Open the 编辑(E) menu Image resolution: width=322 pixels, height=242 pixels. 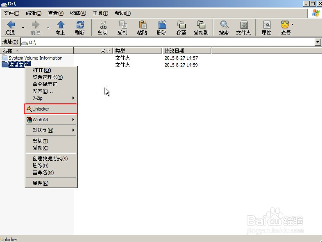tap(34, 13)
